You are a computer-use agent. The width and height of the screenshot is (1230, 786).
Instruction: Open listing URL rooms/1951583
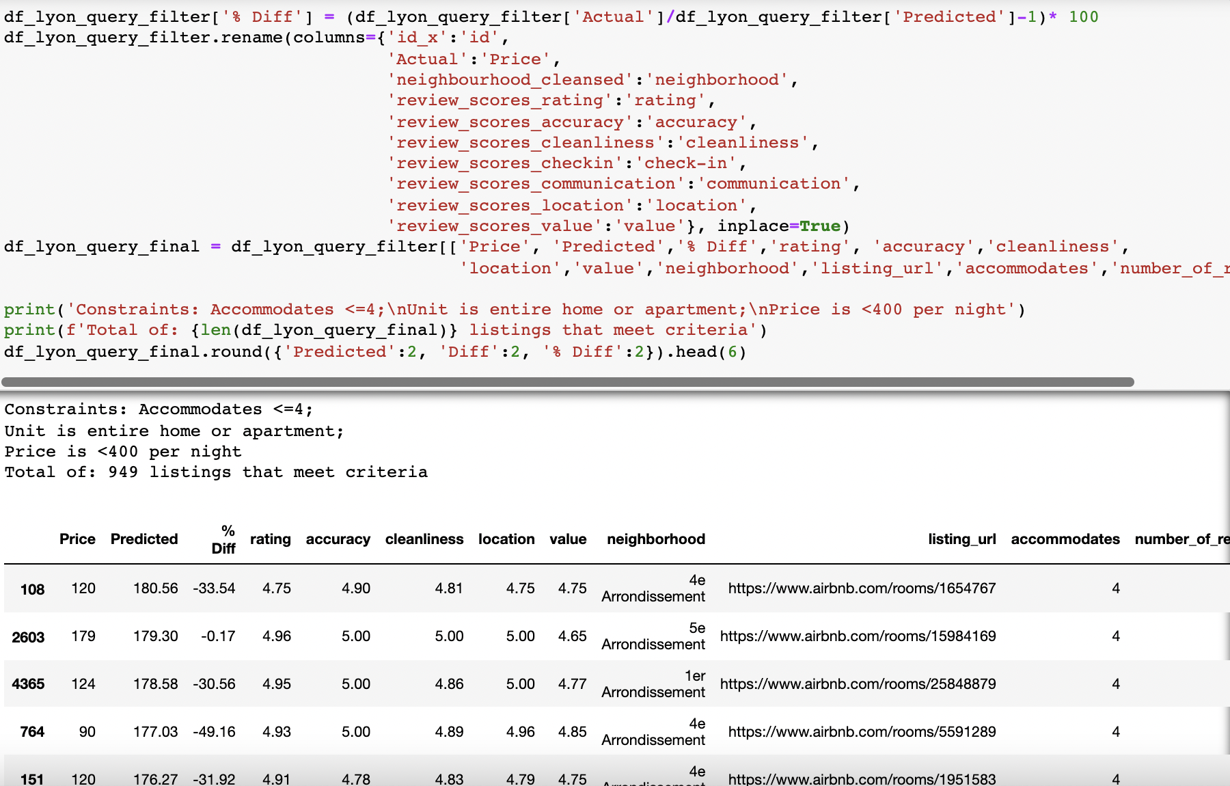(862, 778)
